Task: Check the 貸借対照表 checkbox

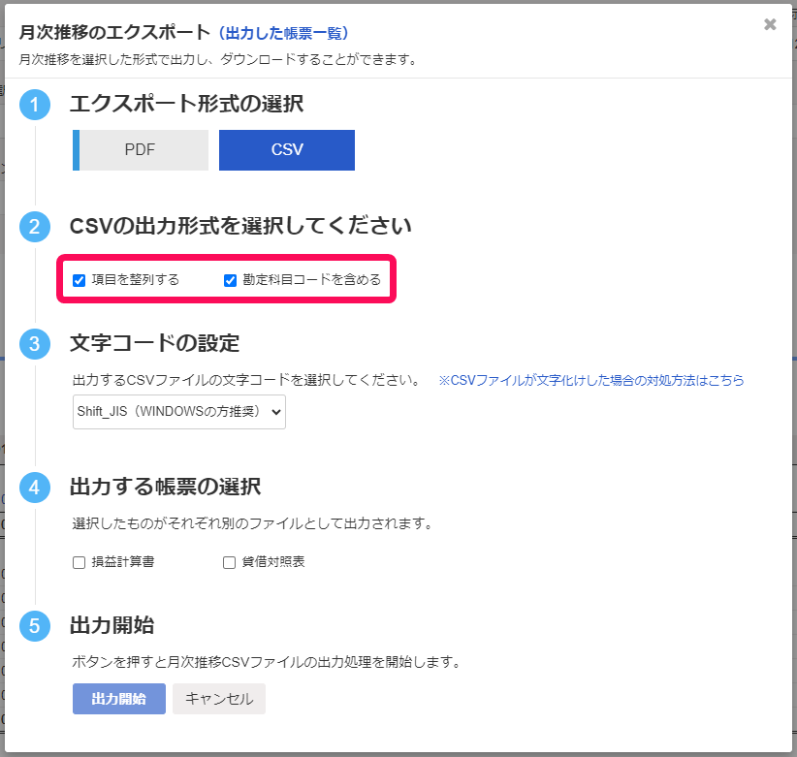Action: pyautogui.click(x=229, y=562)
